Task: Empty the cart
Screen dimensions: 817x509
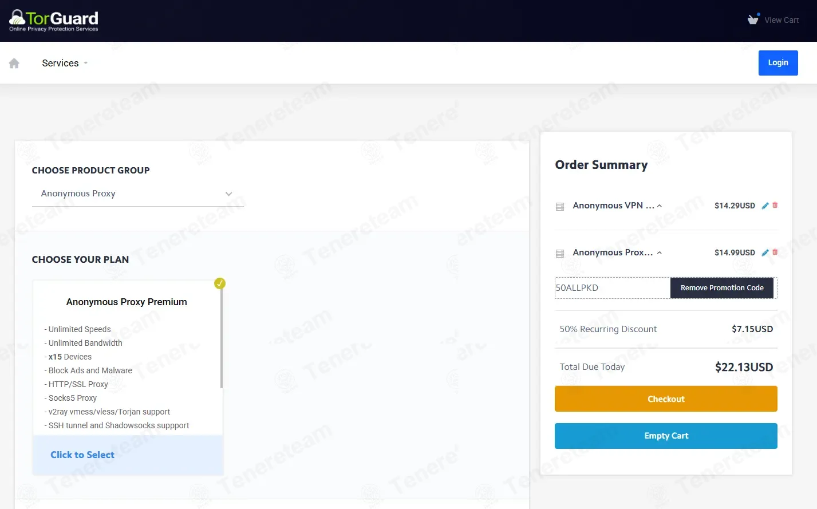Action: click(666, 436)
